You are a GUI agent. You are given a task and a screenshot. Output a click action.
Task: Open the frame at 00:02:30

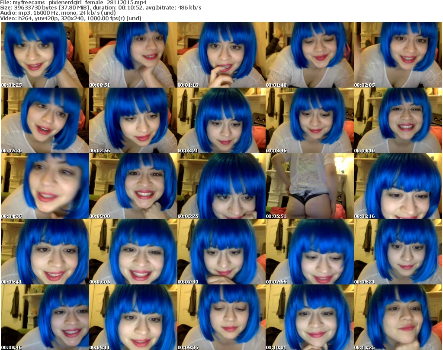tap(45, 120)
